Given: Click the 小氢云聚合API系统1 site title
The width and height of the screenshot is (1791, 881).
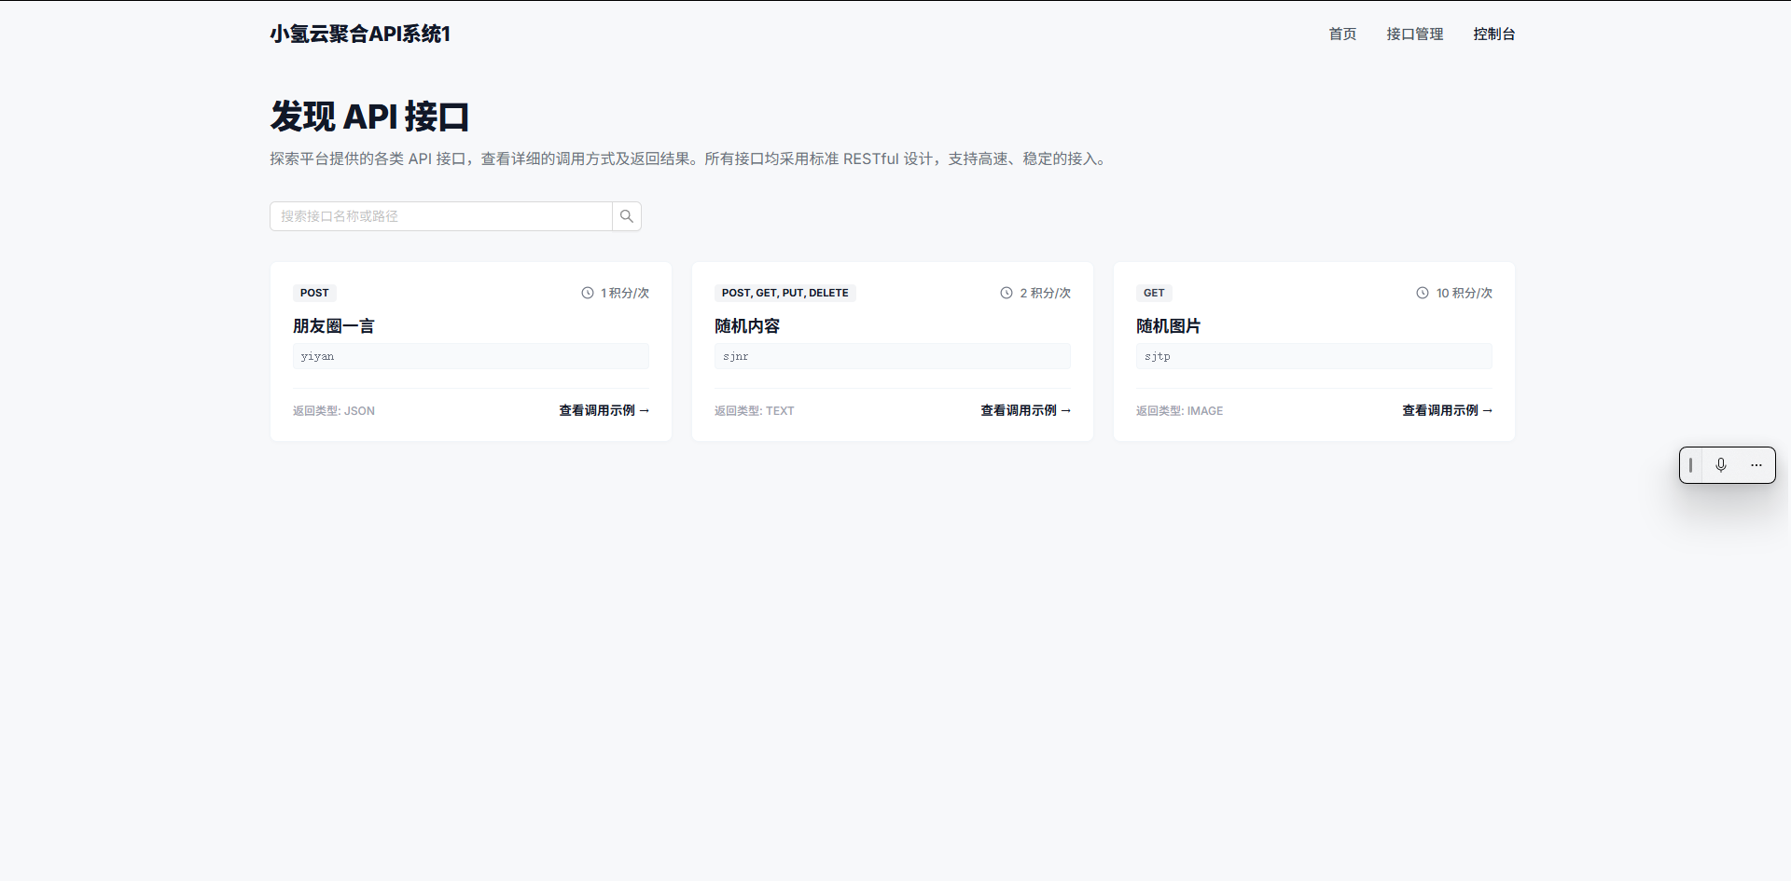Looking at the screenshot, I should click(359, 34).
